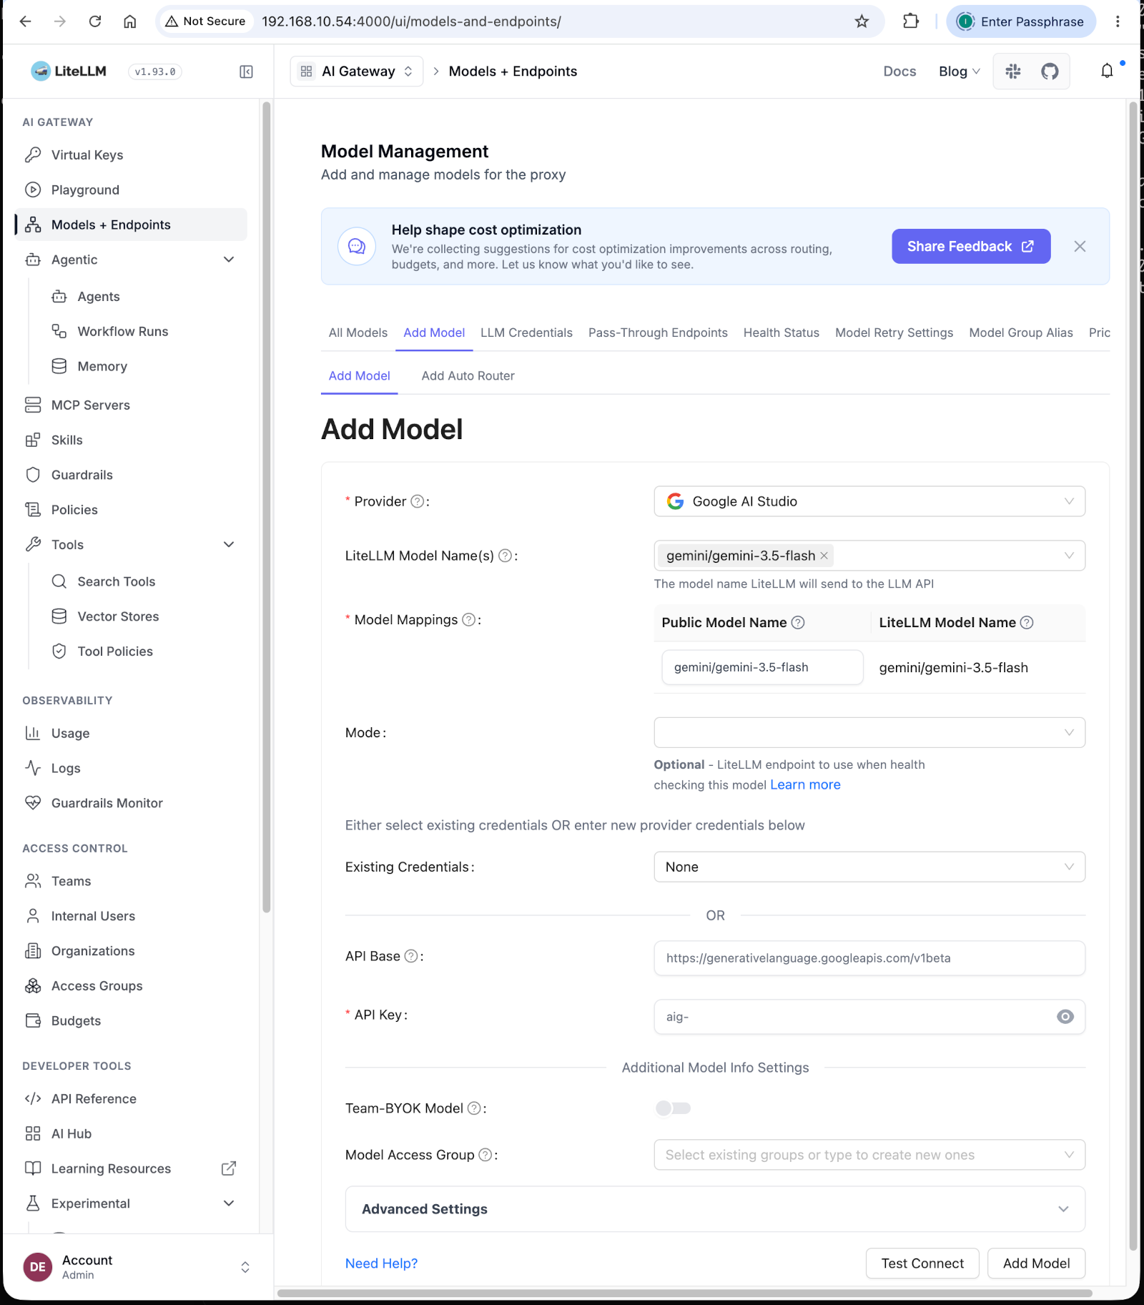
Task: Switch to the Add Auto Router sub-tab
Action: point(468,376)
